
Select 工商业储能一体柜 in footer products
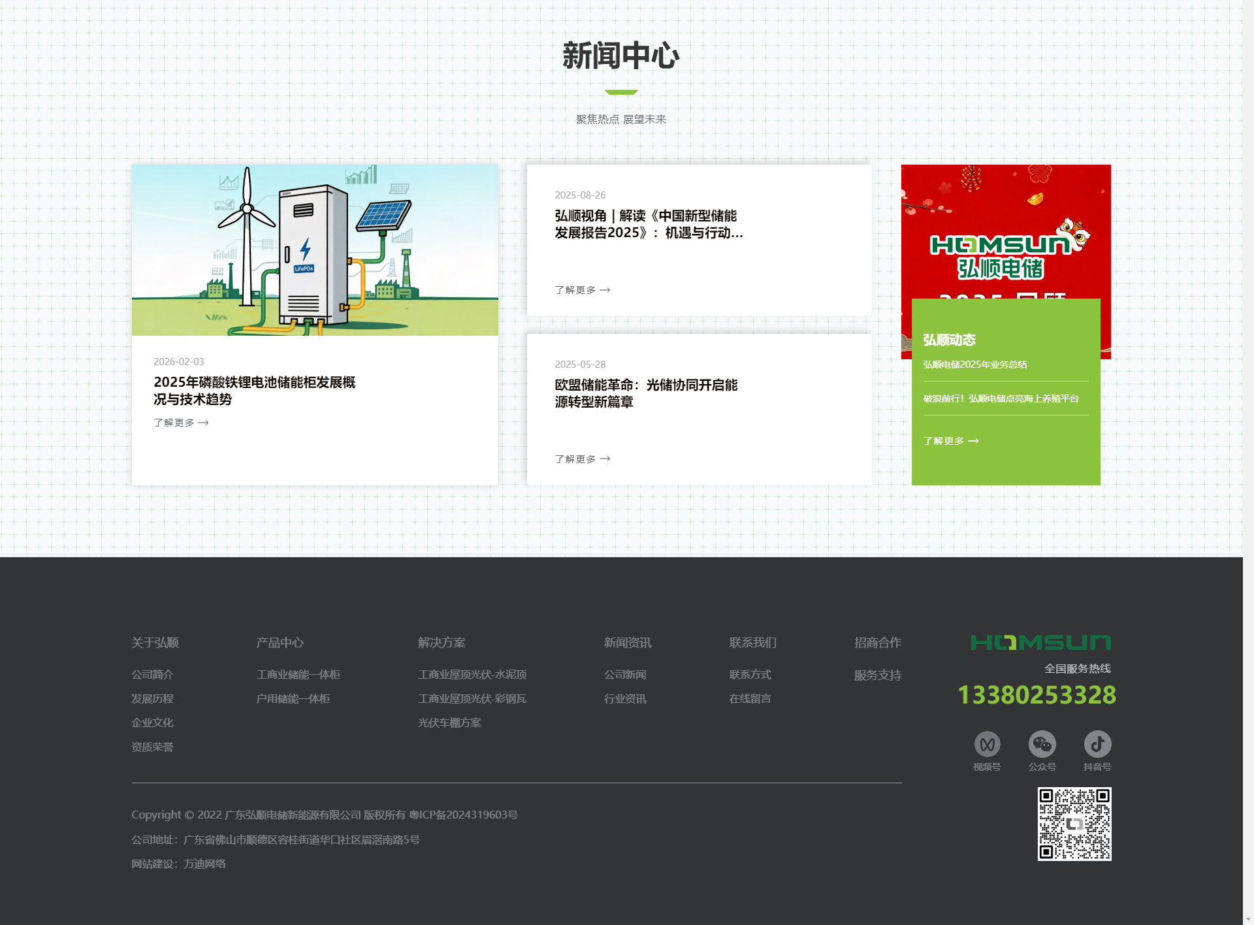point(298,675)
